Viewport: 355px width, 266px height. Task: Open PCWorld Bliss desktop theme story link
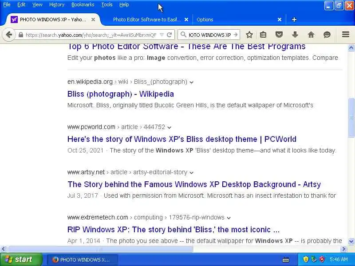pos(182,139)
